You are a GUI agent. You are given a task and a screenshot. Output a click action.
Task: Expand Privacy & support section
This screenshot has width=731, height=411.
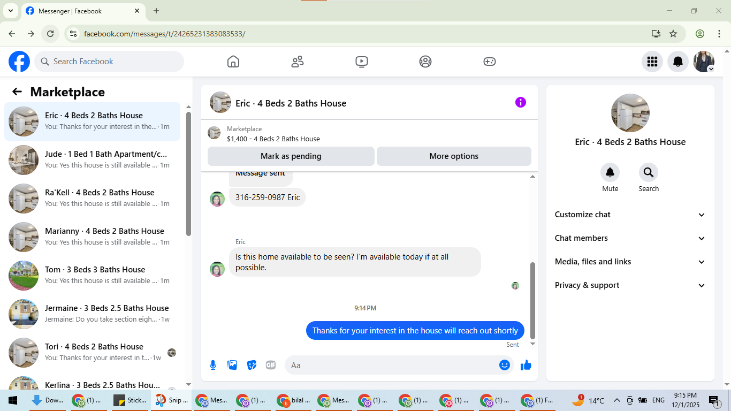[630, 285]
